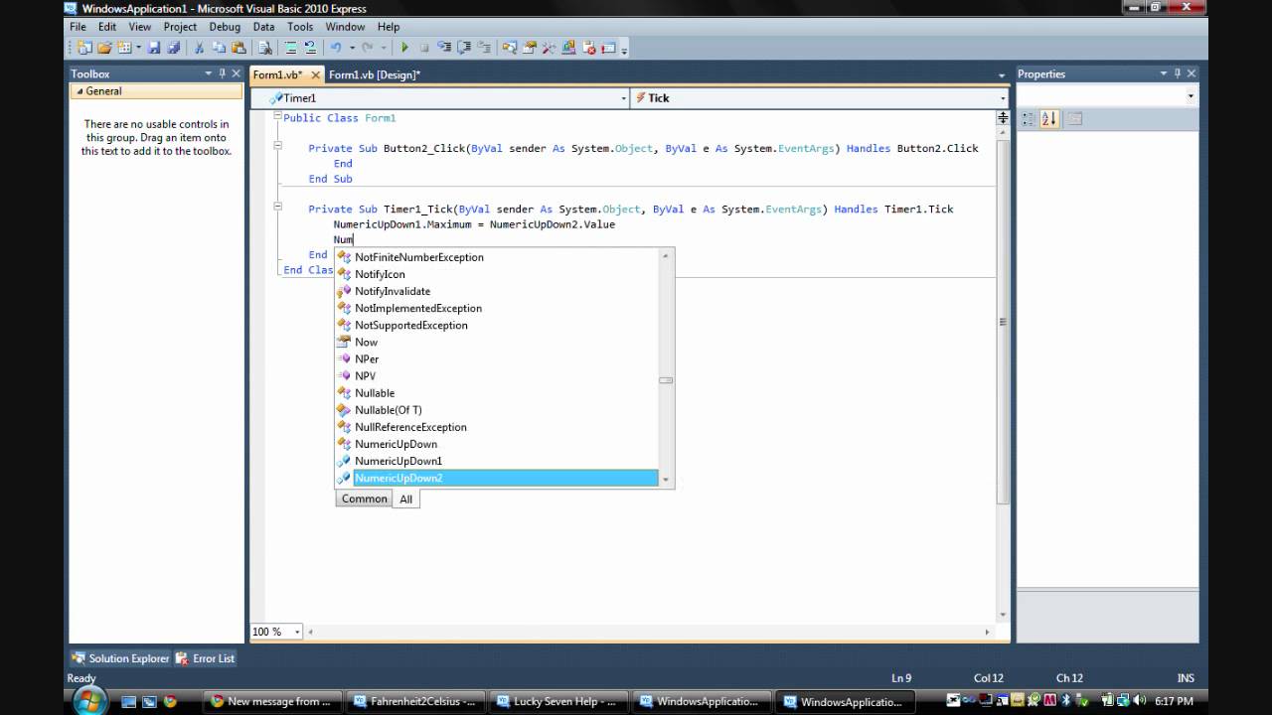Switch Properties panel to Alphabetical view
The image size is (1272, 715).
click(1049, 119)
